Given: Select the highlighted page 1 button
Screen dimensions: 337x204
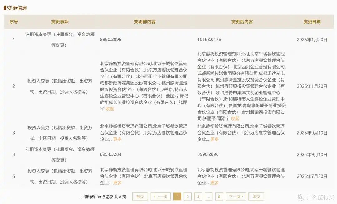Looking at the screenshot, I should coord(178,197).
